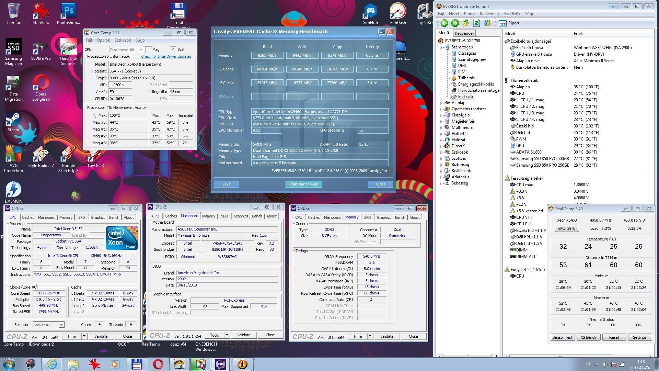This screenshot has height=371, width=659.
Task: Click the Refresh icon in EVEREST toolbar
Action: click(x=476, y=23)
